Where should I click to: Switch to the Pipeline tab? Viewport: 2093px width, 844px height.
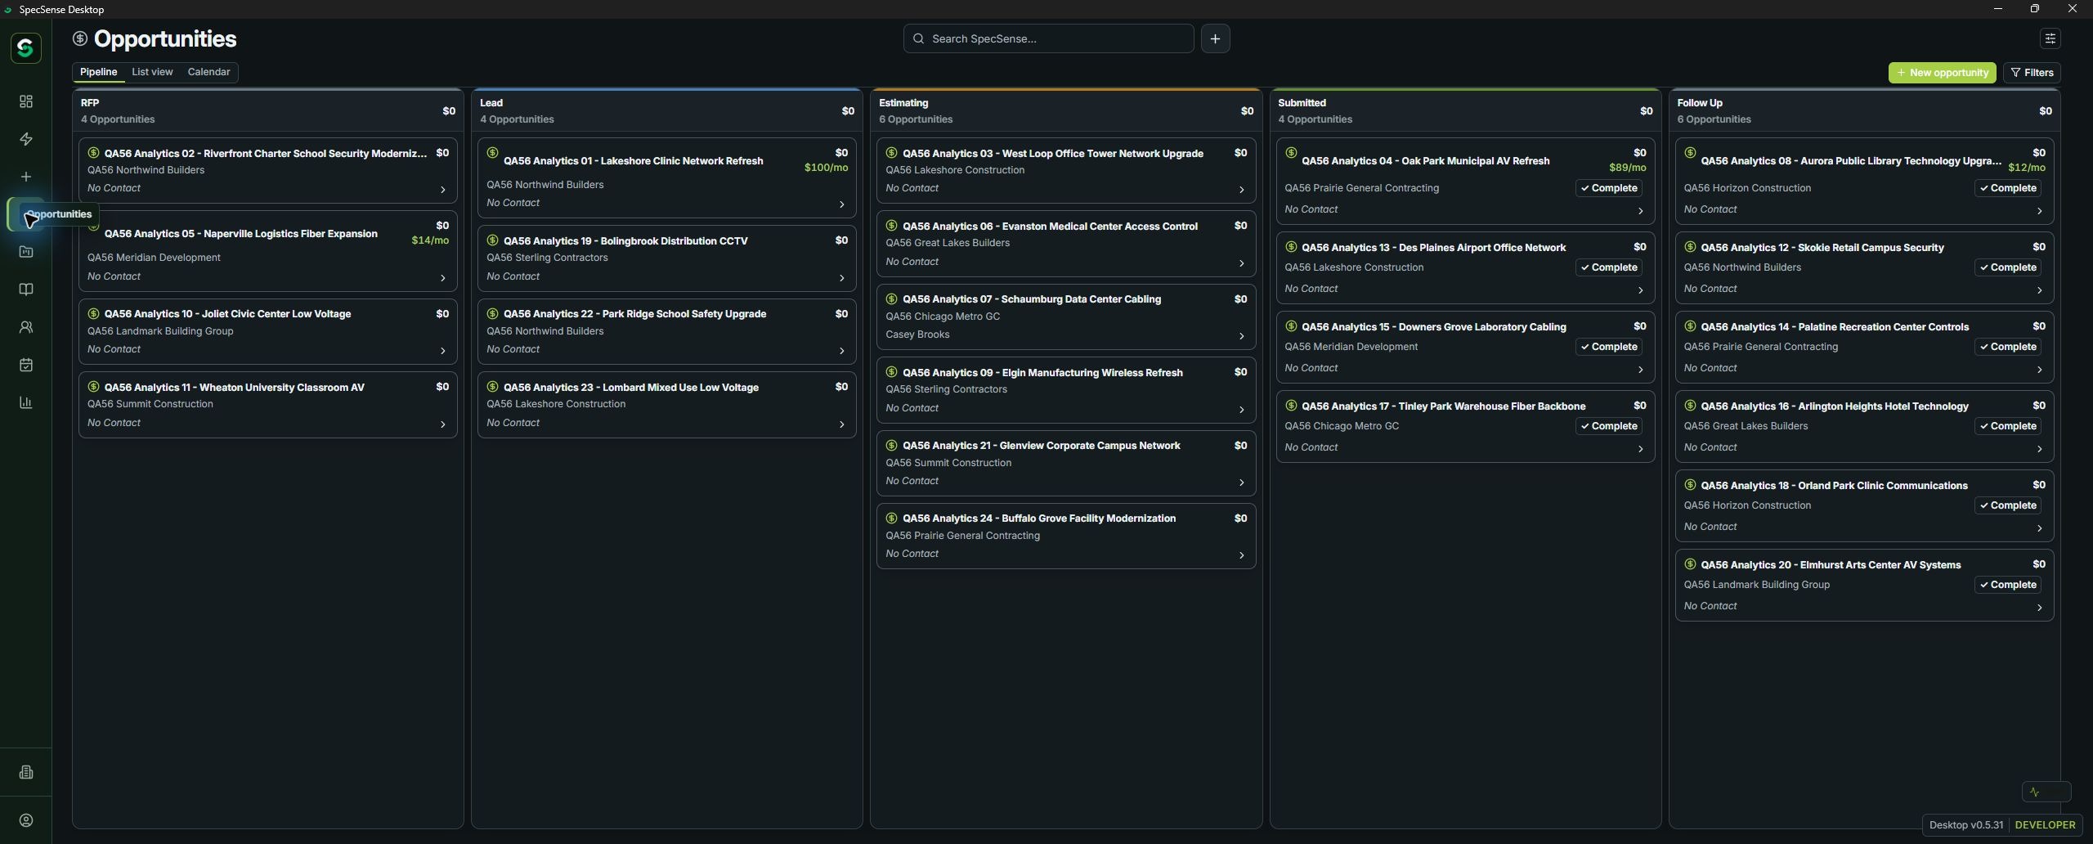98,72
